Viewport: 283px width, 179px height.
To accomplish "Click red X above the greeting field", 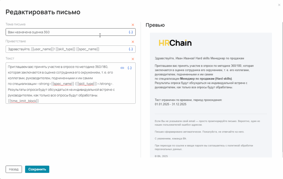I will pyautogui.click(x=133, y=42).
